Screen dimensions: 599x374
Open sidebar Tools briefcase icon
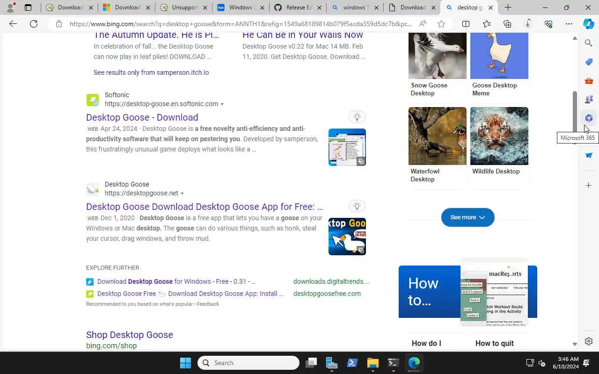tap(589, 80)
